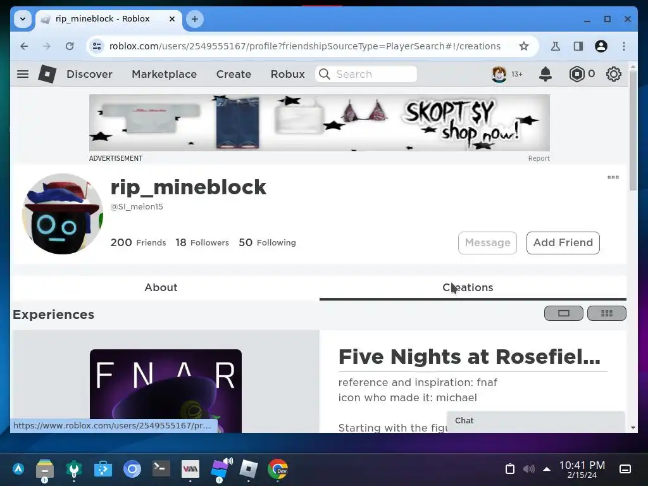View the 200 Friends list
The width and height of the screenshot is (648, 486).
[138, 242]
